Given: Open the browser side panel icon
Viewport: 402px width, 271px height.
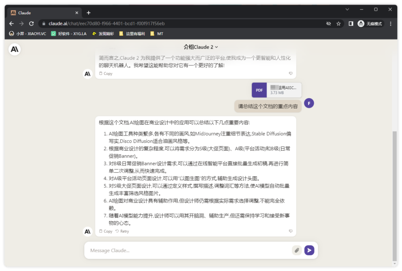Looking at the screenshot, I should [x=351, y=23].
